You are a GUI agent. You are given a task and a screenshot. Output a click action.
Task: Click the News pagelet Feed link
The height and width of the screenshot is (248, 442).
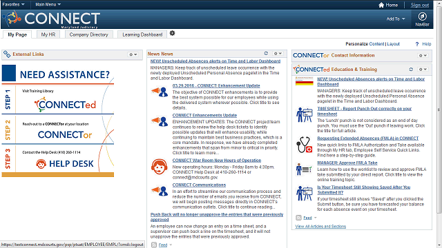tap(163, 245)
